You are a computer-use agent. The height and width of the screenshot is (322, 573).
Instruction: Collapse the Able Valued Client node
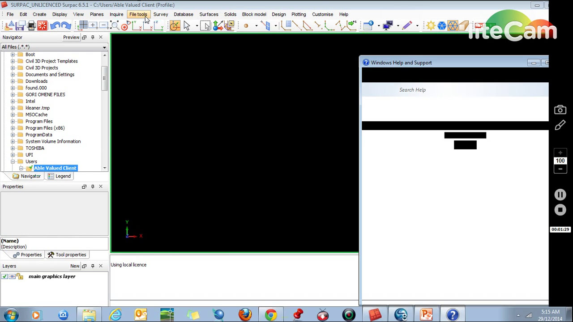coord(21,169)
